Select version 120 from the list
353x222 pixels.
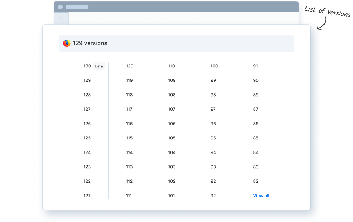click(x=129, y=66)
